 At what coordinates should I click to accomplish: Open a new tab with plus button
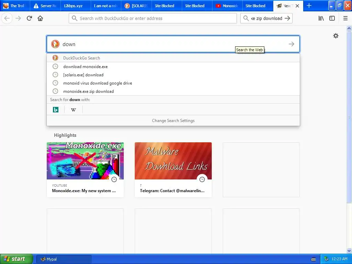[x=309, y=5]
